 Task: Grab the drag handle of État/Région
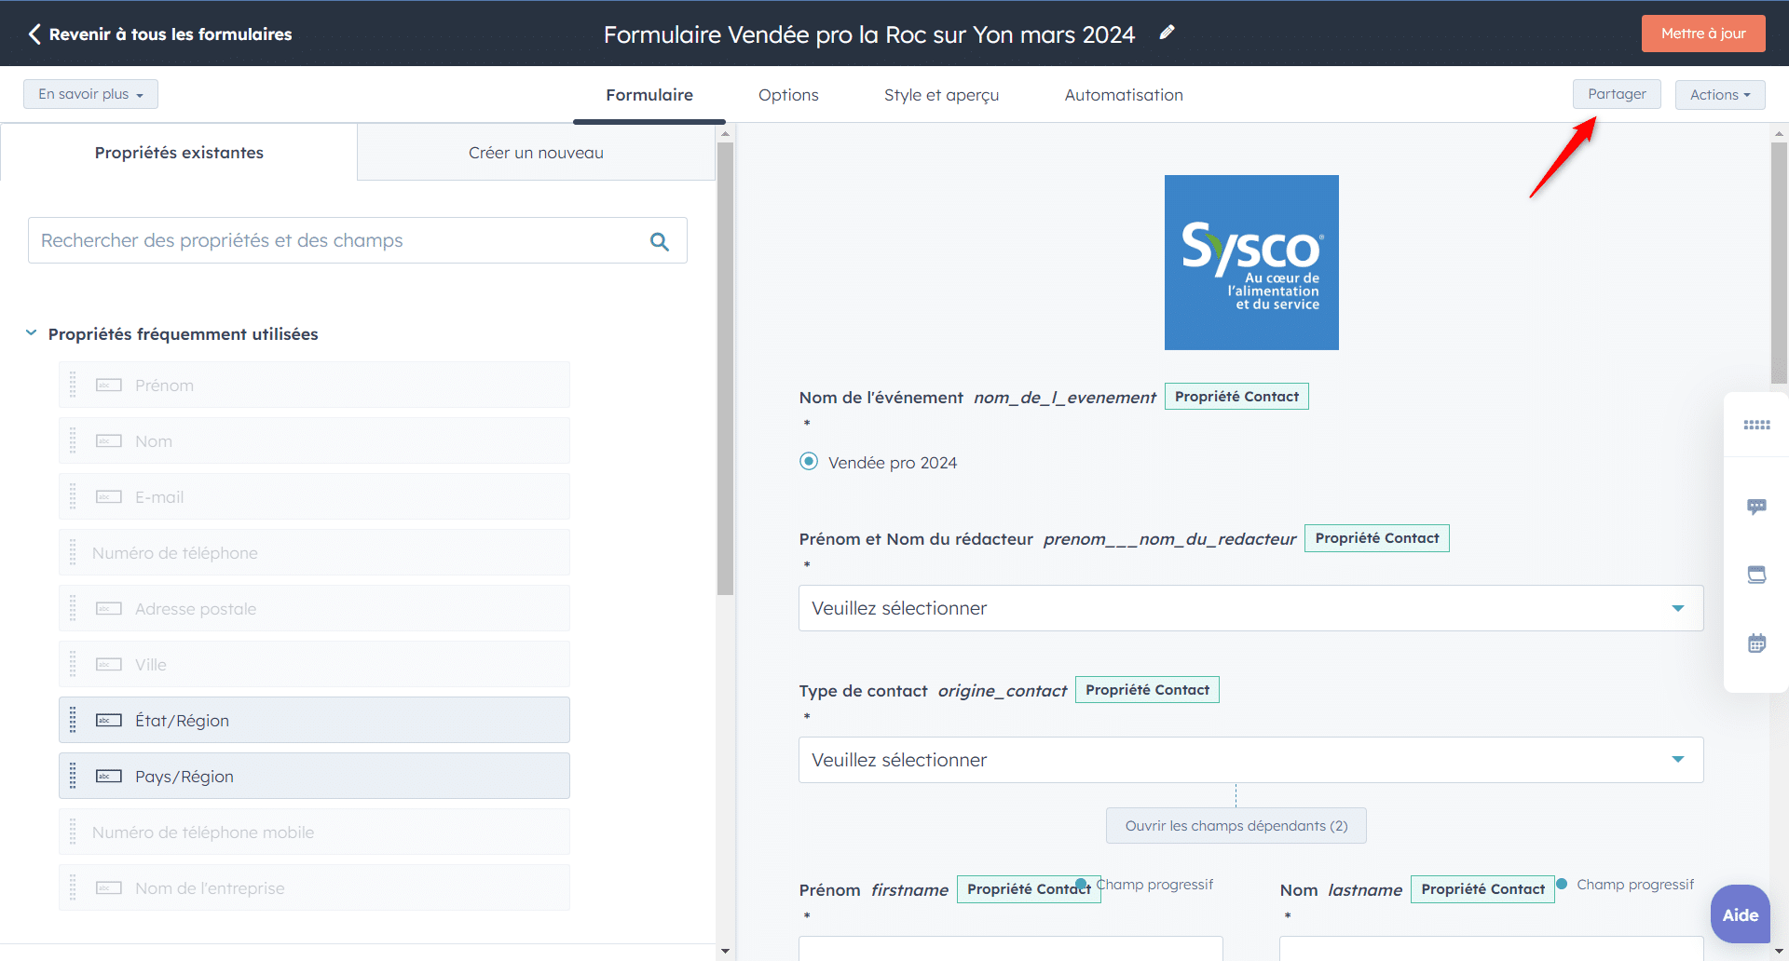73,720
